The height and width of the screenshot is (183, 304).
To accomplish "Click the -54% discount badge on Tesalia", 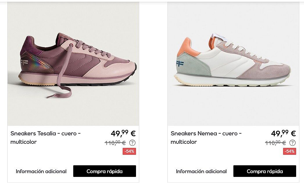I will pyautogui.click(x=129, y=151).
